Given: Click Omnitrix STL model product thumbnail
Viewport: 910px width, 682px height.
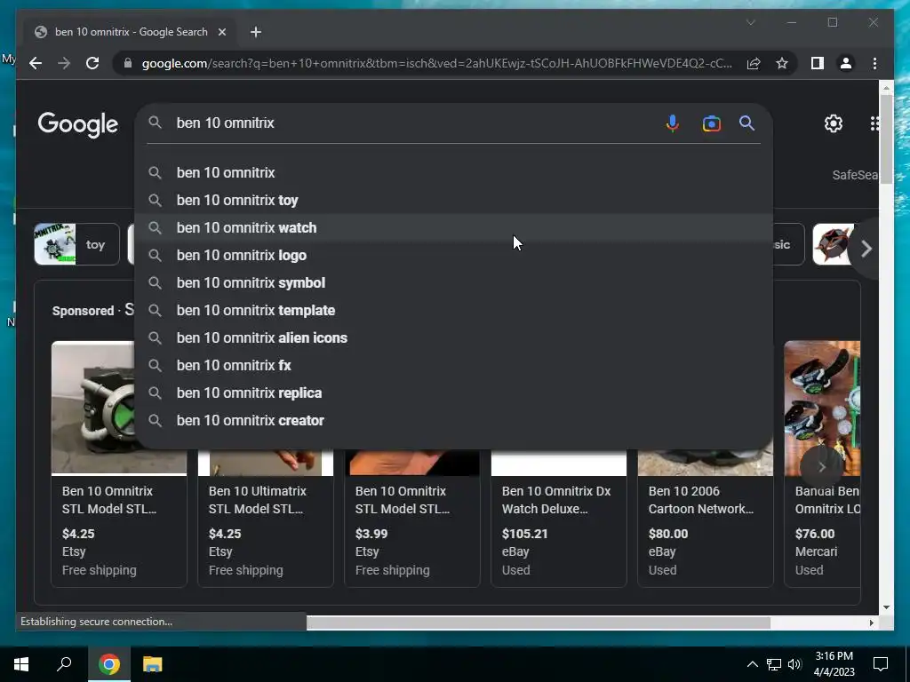Looking at the screenshot, I should (92, 408).
